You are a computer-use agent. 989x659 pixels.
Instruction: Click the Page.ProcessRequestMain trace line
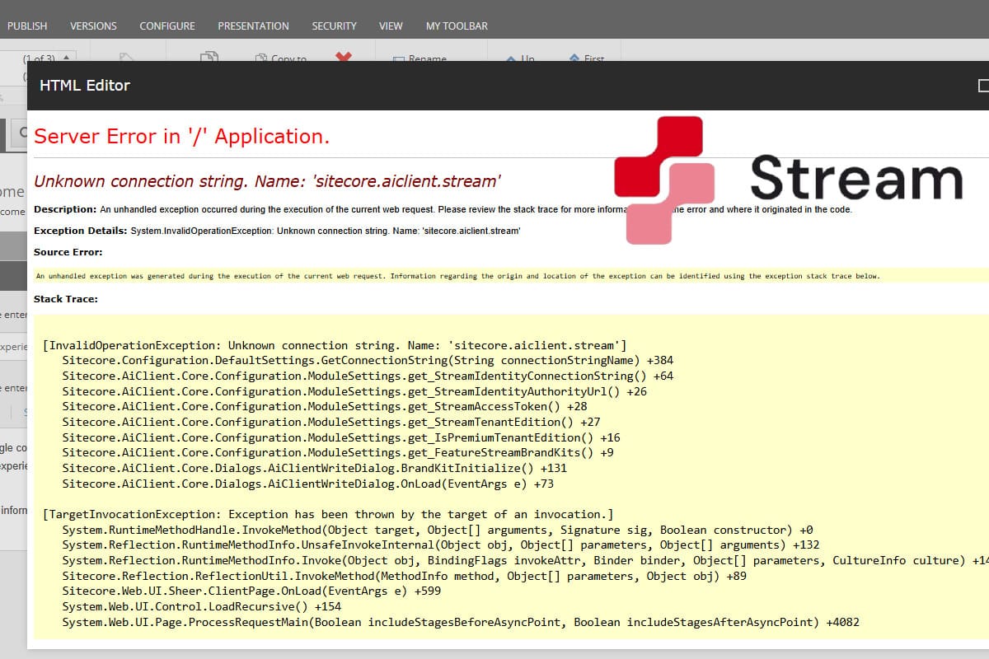[x=461, y=622]
